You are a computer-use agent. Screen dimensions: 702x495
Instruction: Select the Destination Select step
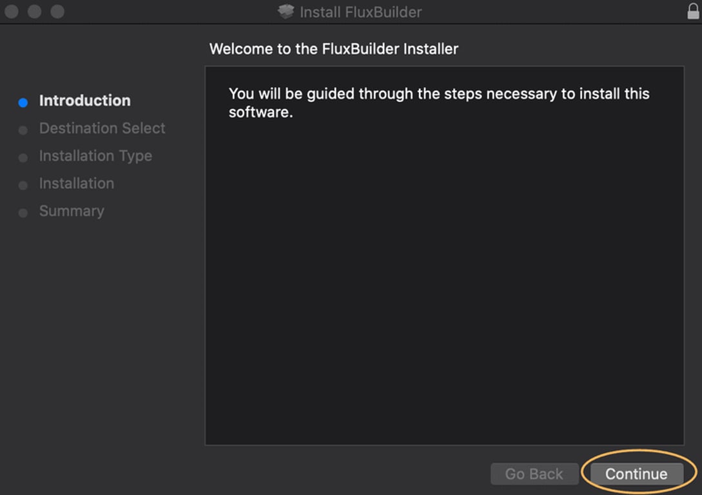(x=102, y=128)
